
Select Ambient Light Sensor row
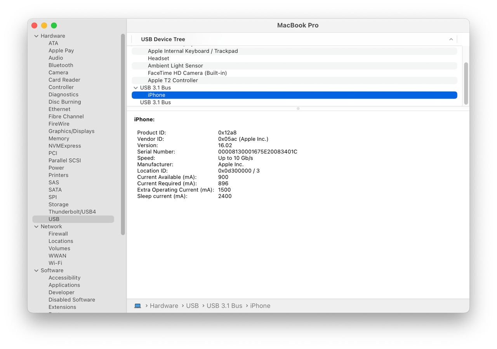(x=294, y=66)
